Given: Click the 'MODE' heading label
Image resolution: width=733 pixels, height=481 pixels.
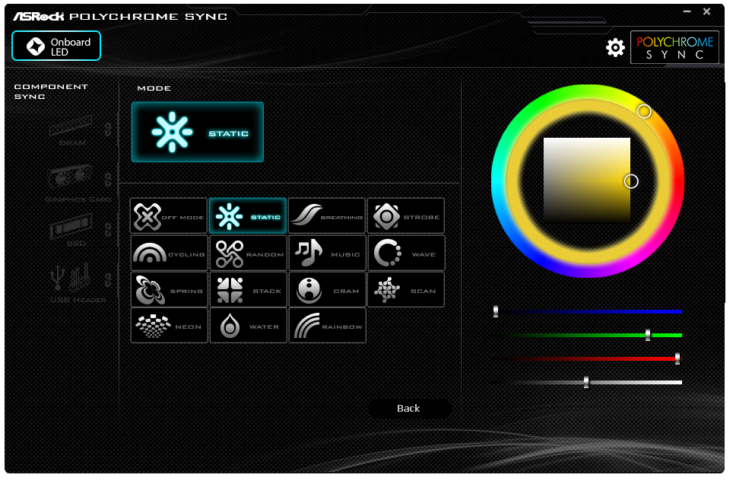Looking at the screenshot, I should [x=154, y=88].
